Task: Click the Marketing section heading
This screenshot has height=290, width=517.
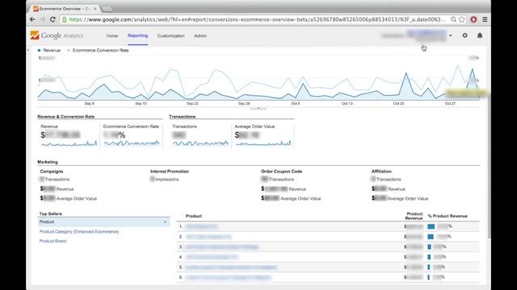Action: (x=48, y=162)
